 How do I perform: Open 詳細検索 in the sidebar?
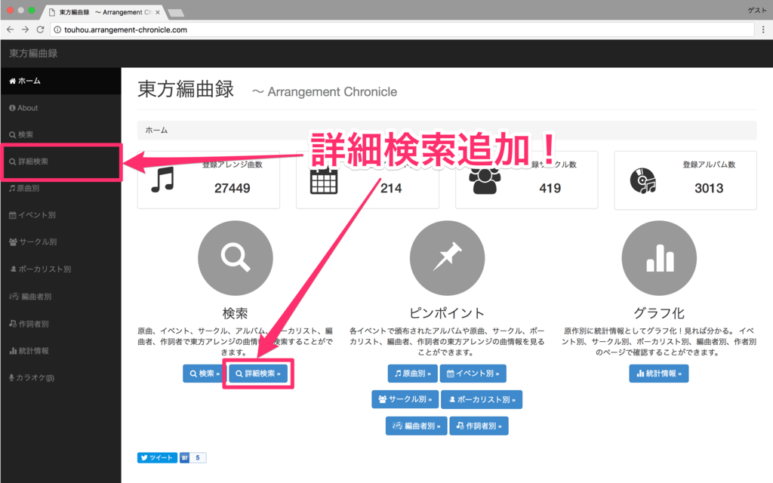[x=60, y=162]
